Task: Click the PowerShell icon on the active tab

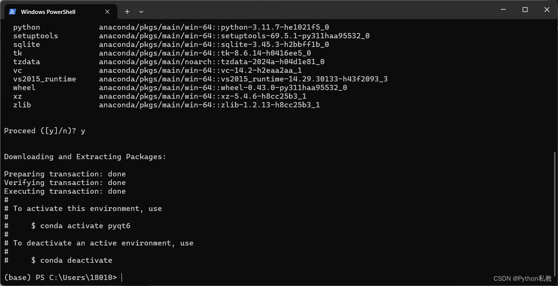Action: click(12, 11)
